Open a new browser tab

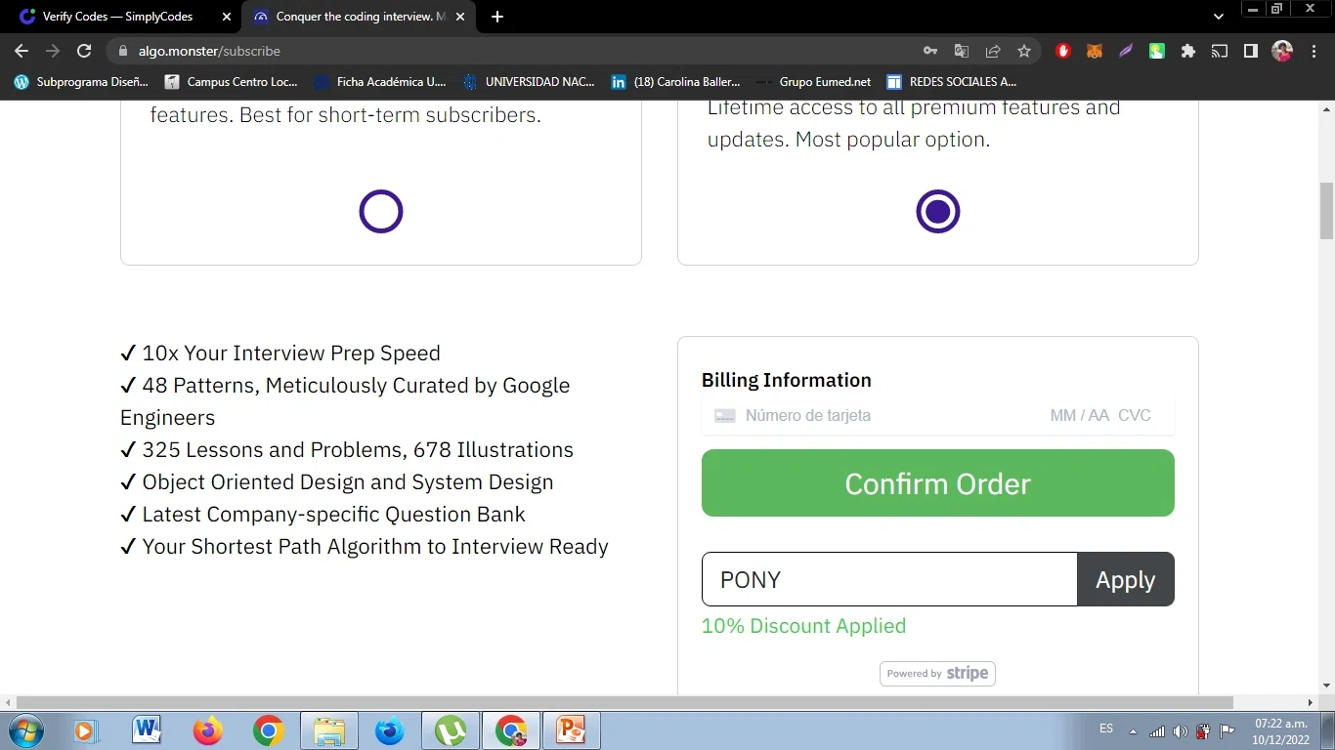497,17
